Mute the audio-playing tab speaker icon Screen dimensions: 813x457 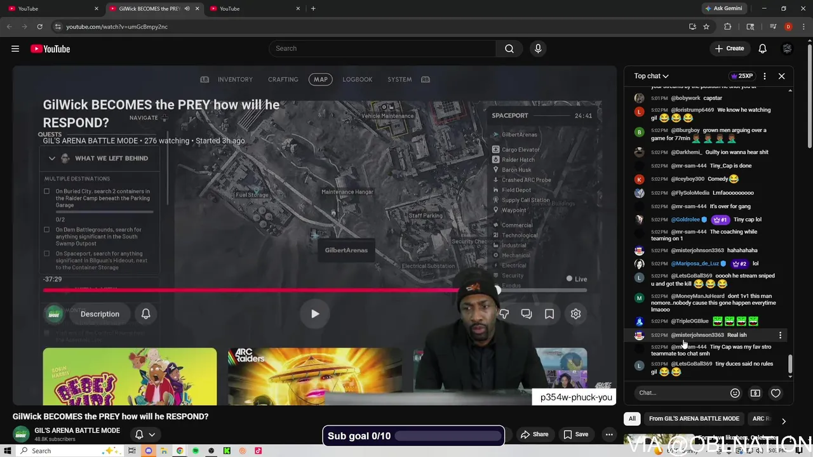pyautogui.click(x=187, y=9)
